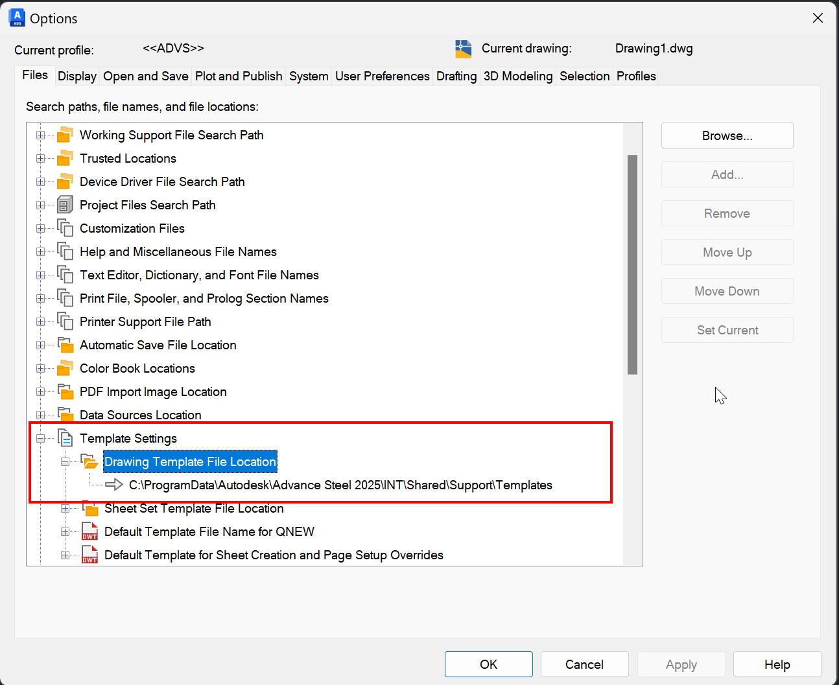Screen dimensions: 839x685
Task: Click the arrow icon beside the Templates path
Action: 114,485
